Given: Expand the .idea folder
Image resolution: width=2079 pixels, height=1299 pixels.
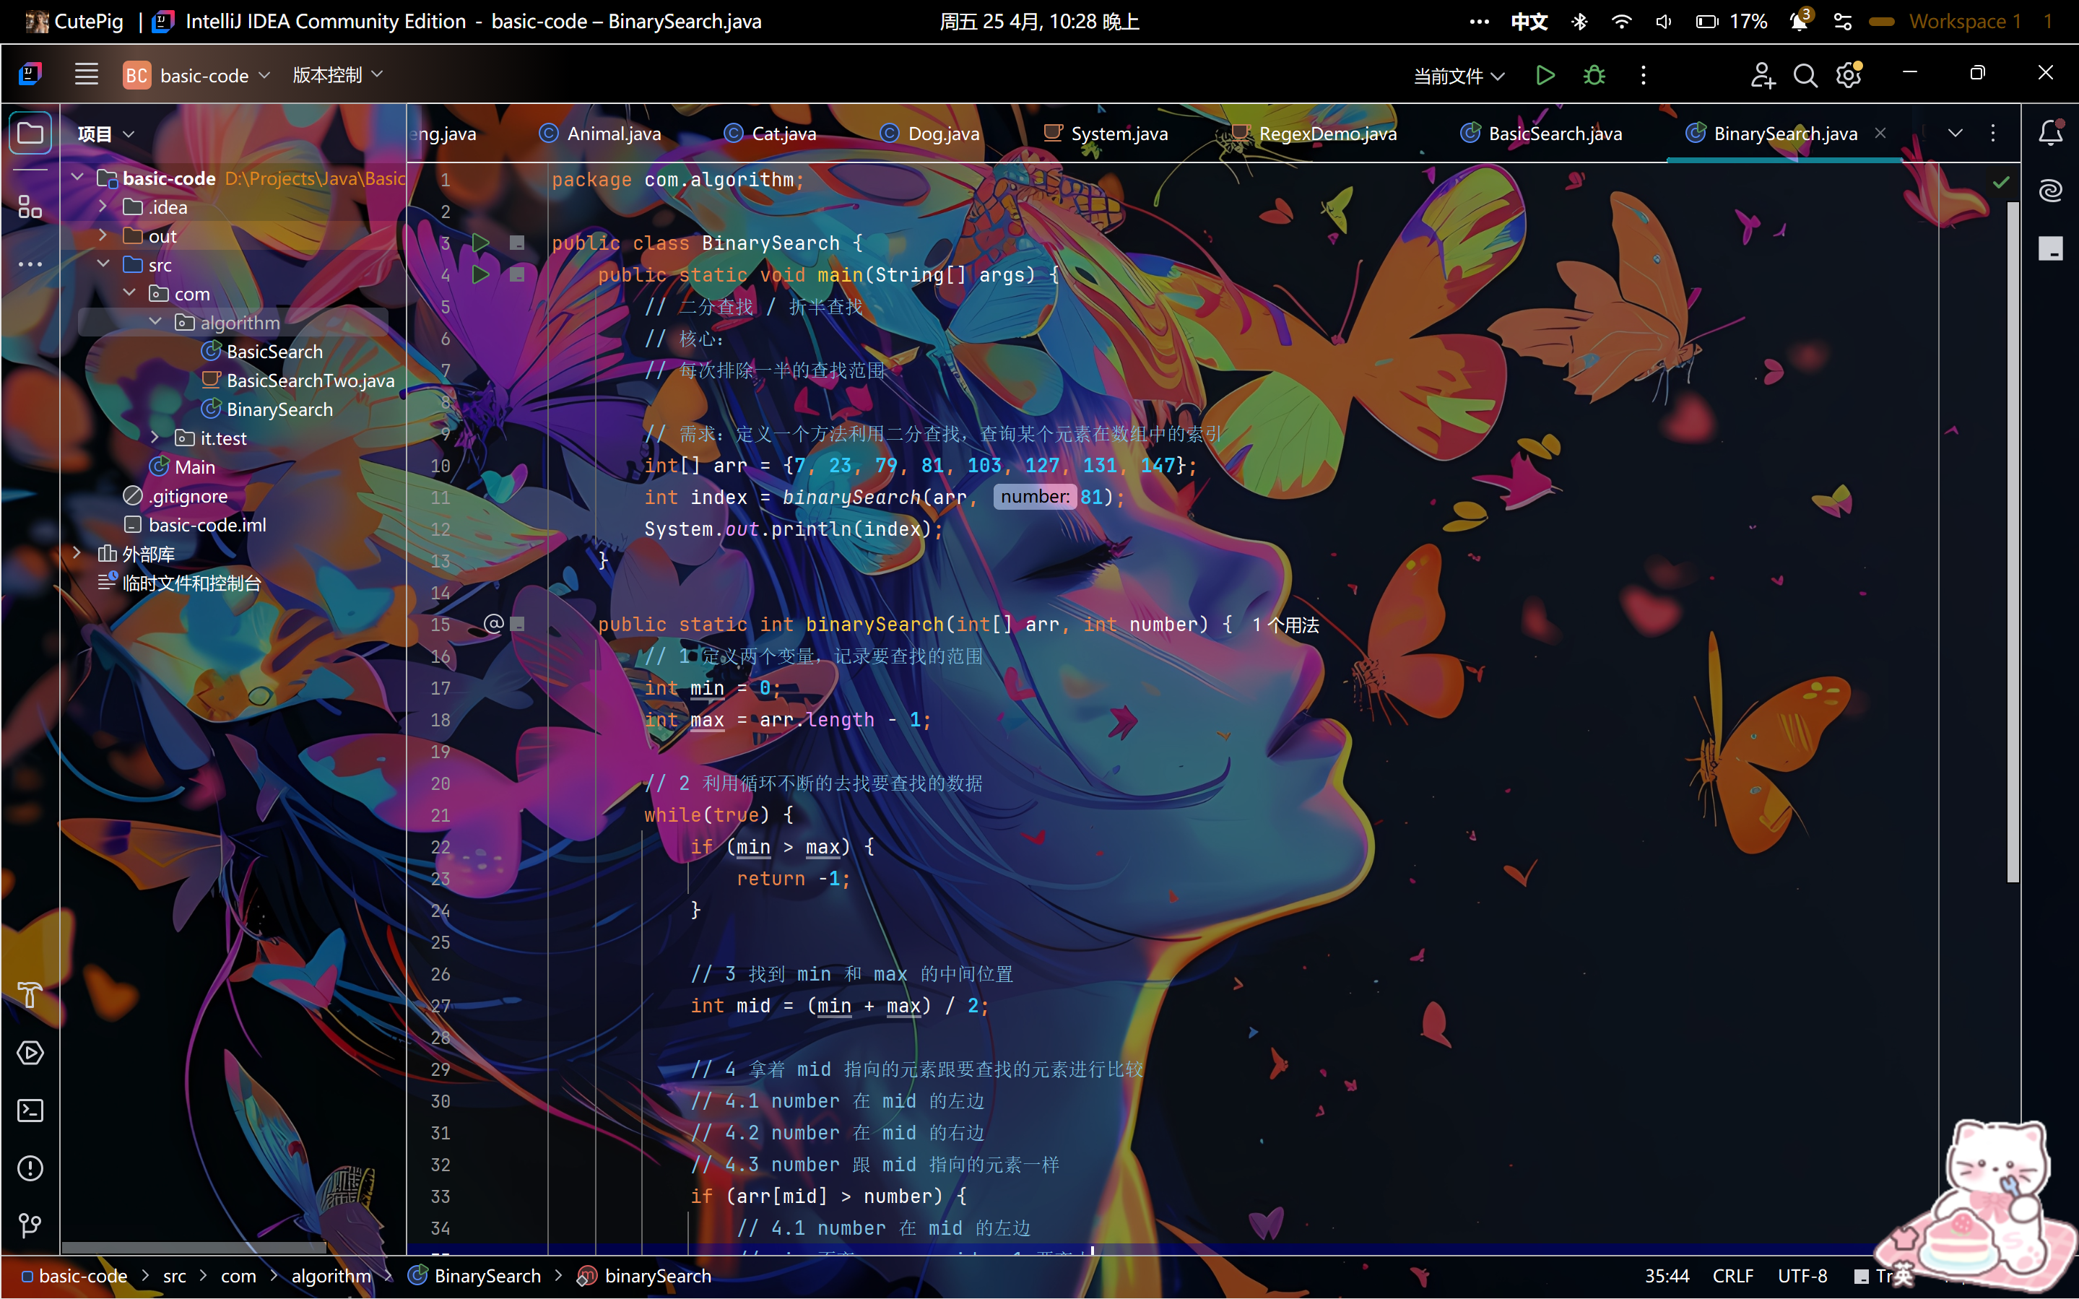Looking at the screenshot, I should pos(103,207).
